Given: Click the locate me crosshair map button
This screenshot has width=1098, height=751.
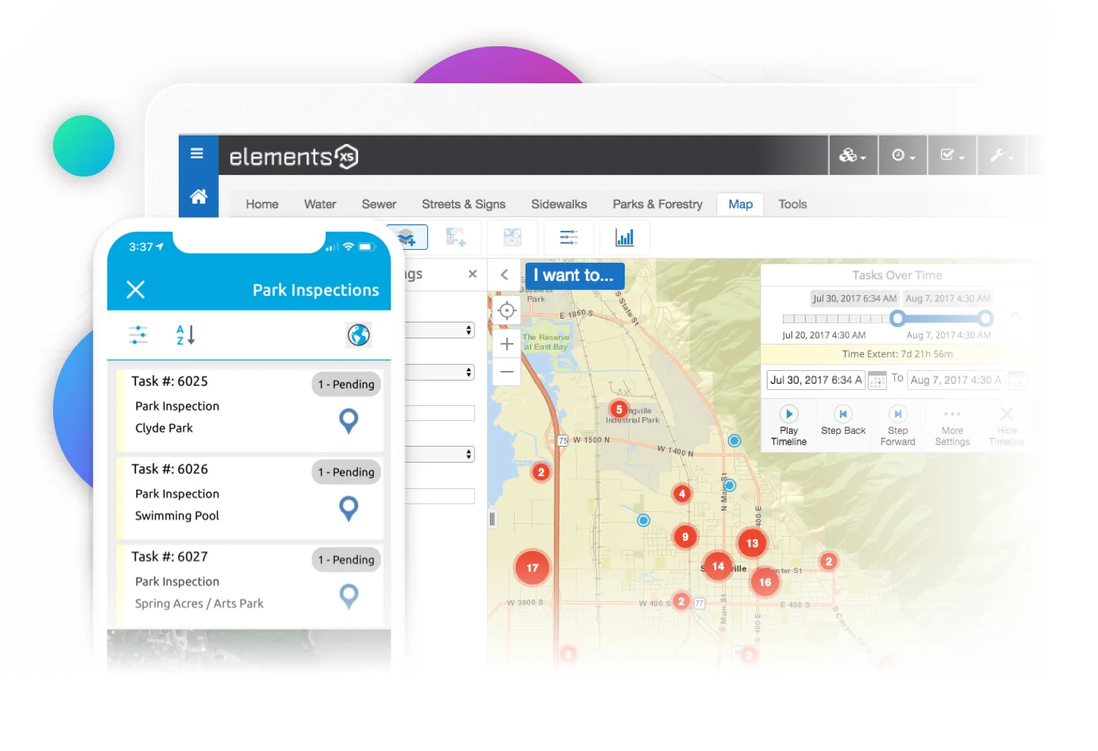Looking at the screenshot, I should (x=507, y=310).
